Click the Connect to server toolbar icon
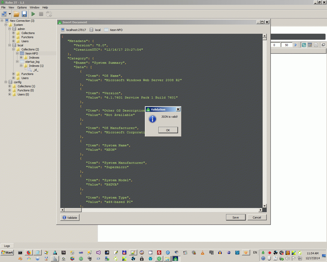The image size is (327, 262). 4,14
